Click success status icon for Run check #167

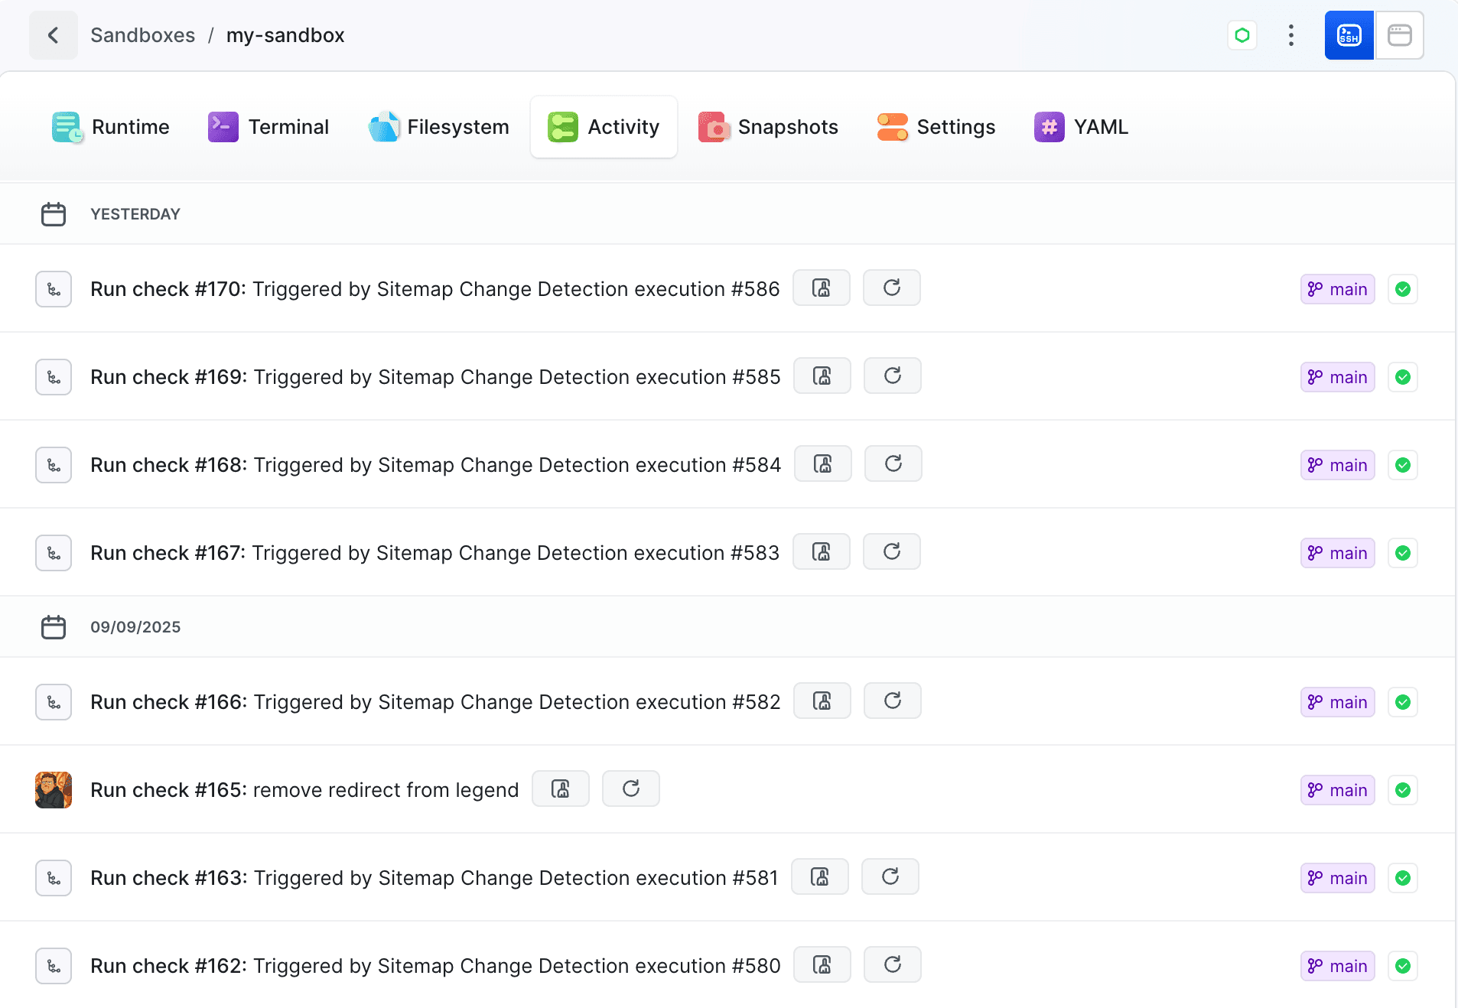pyautogui.click(x=1402, y=553)
